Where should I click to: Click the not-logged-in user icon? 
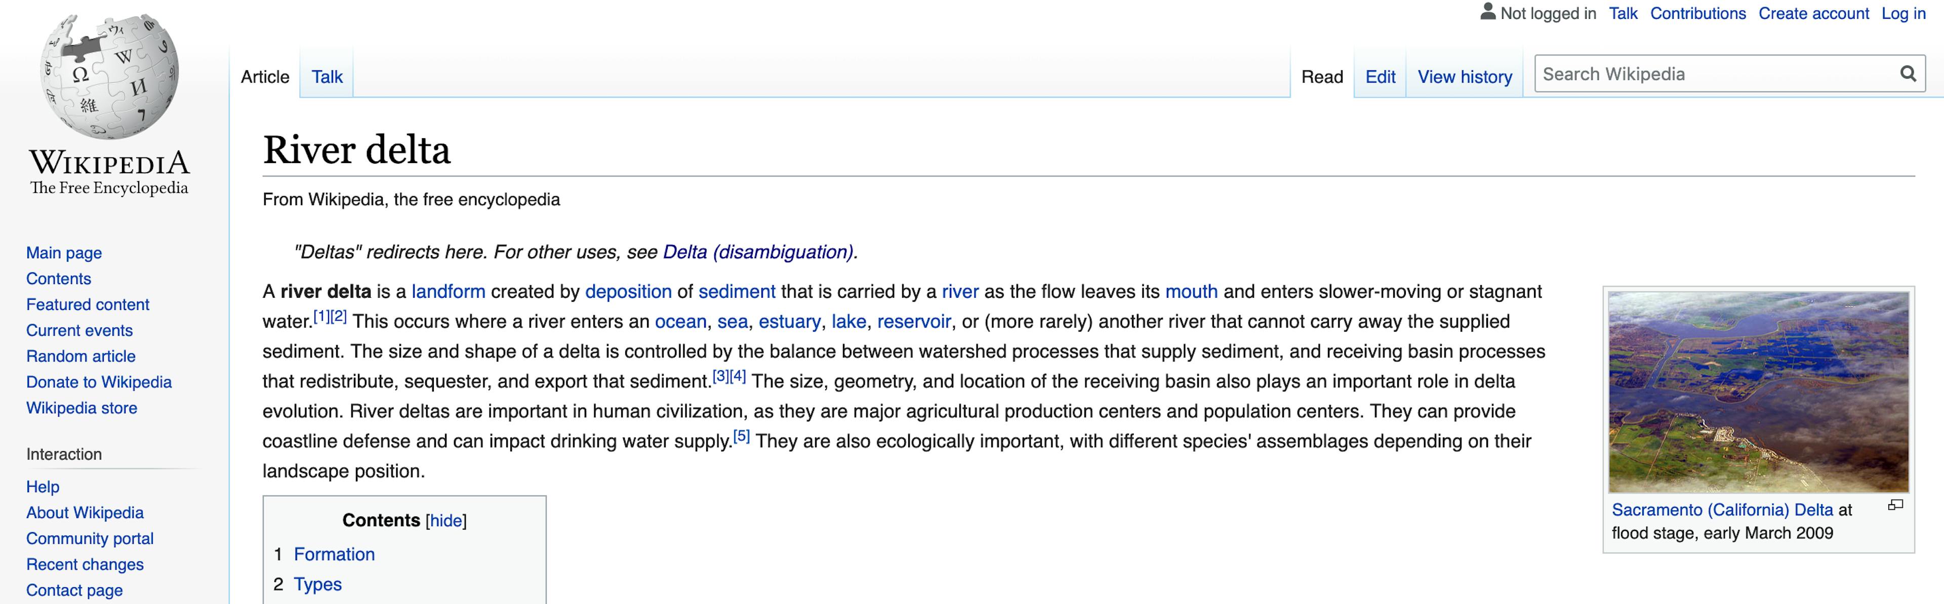coord(1487,11)
